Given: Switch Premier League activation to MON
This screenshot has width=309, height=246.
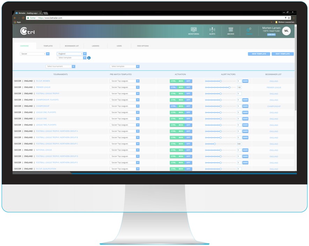Looking at the screenshot, I should [x=181, y=87].
